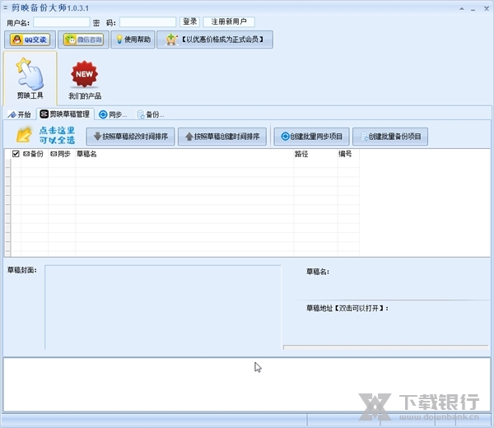Screen dimensions: 494x428
Task: Click 注册新用户 register button
Action: click(x=229, y=21)
